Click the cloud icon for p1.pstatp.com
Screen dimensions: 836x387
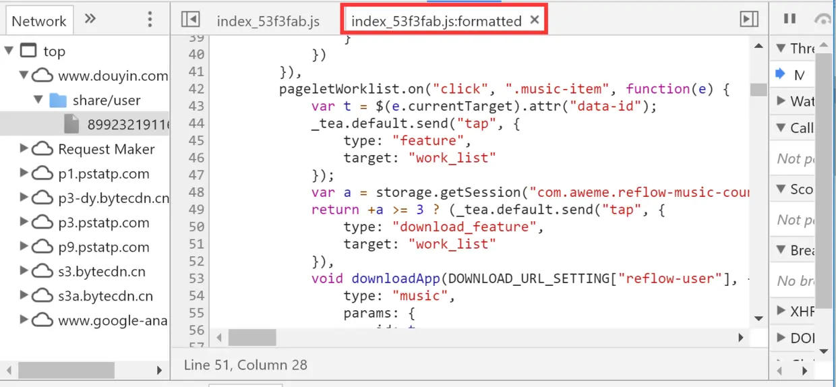[x=42, y=173]
